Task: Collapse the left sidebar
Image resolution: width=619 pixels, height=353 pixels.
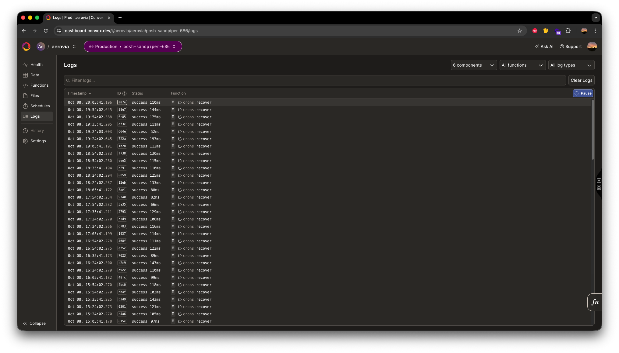Action: point(34,323)
